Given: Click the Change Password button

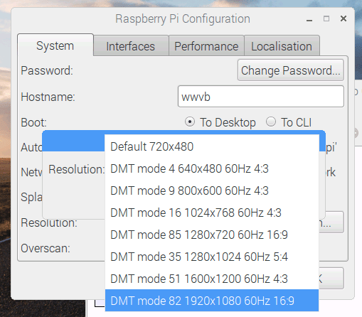Looking at the screenshot, I should coord(291,70).
